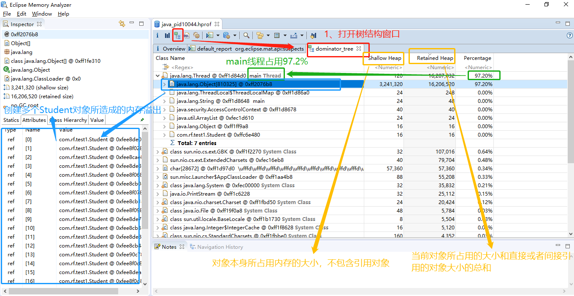The width and height of the screenshot is (574, 296).
Task: Open the Query Browser dropdown arrow
Action: pyautogui.click(x=234, y=35)
